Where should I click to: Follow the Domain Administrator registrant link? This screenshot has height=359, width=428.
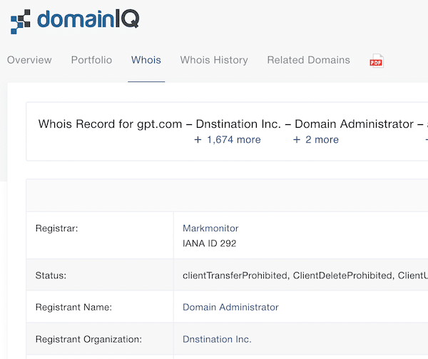click(x=230, y=307)
